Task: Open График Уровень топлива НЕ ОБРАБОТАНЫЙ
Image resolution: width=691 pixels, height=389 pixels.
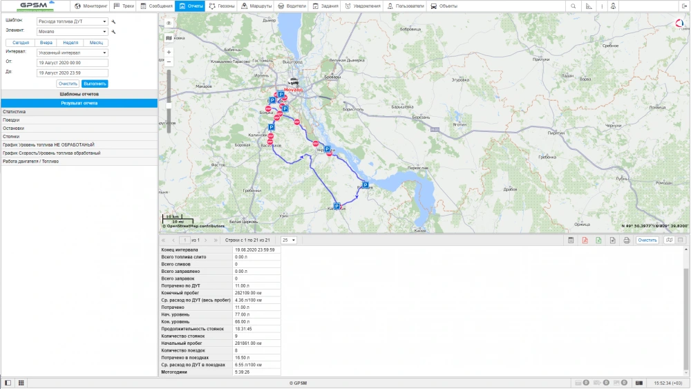Action: (79, 145)
